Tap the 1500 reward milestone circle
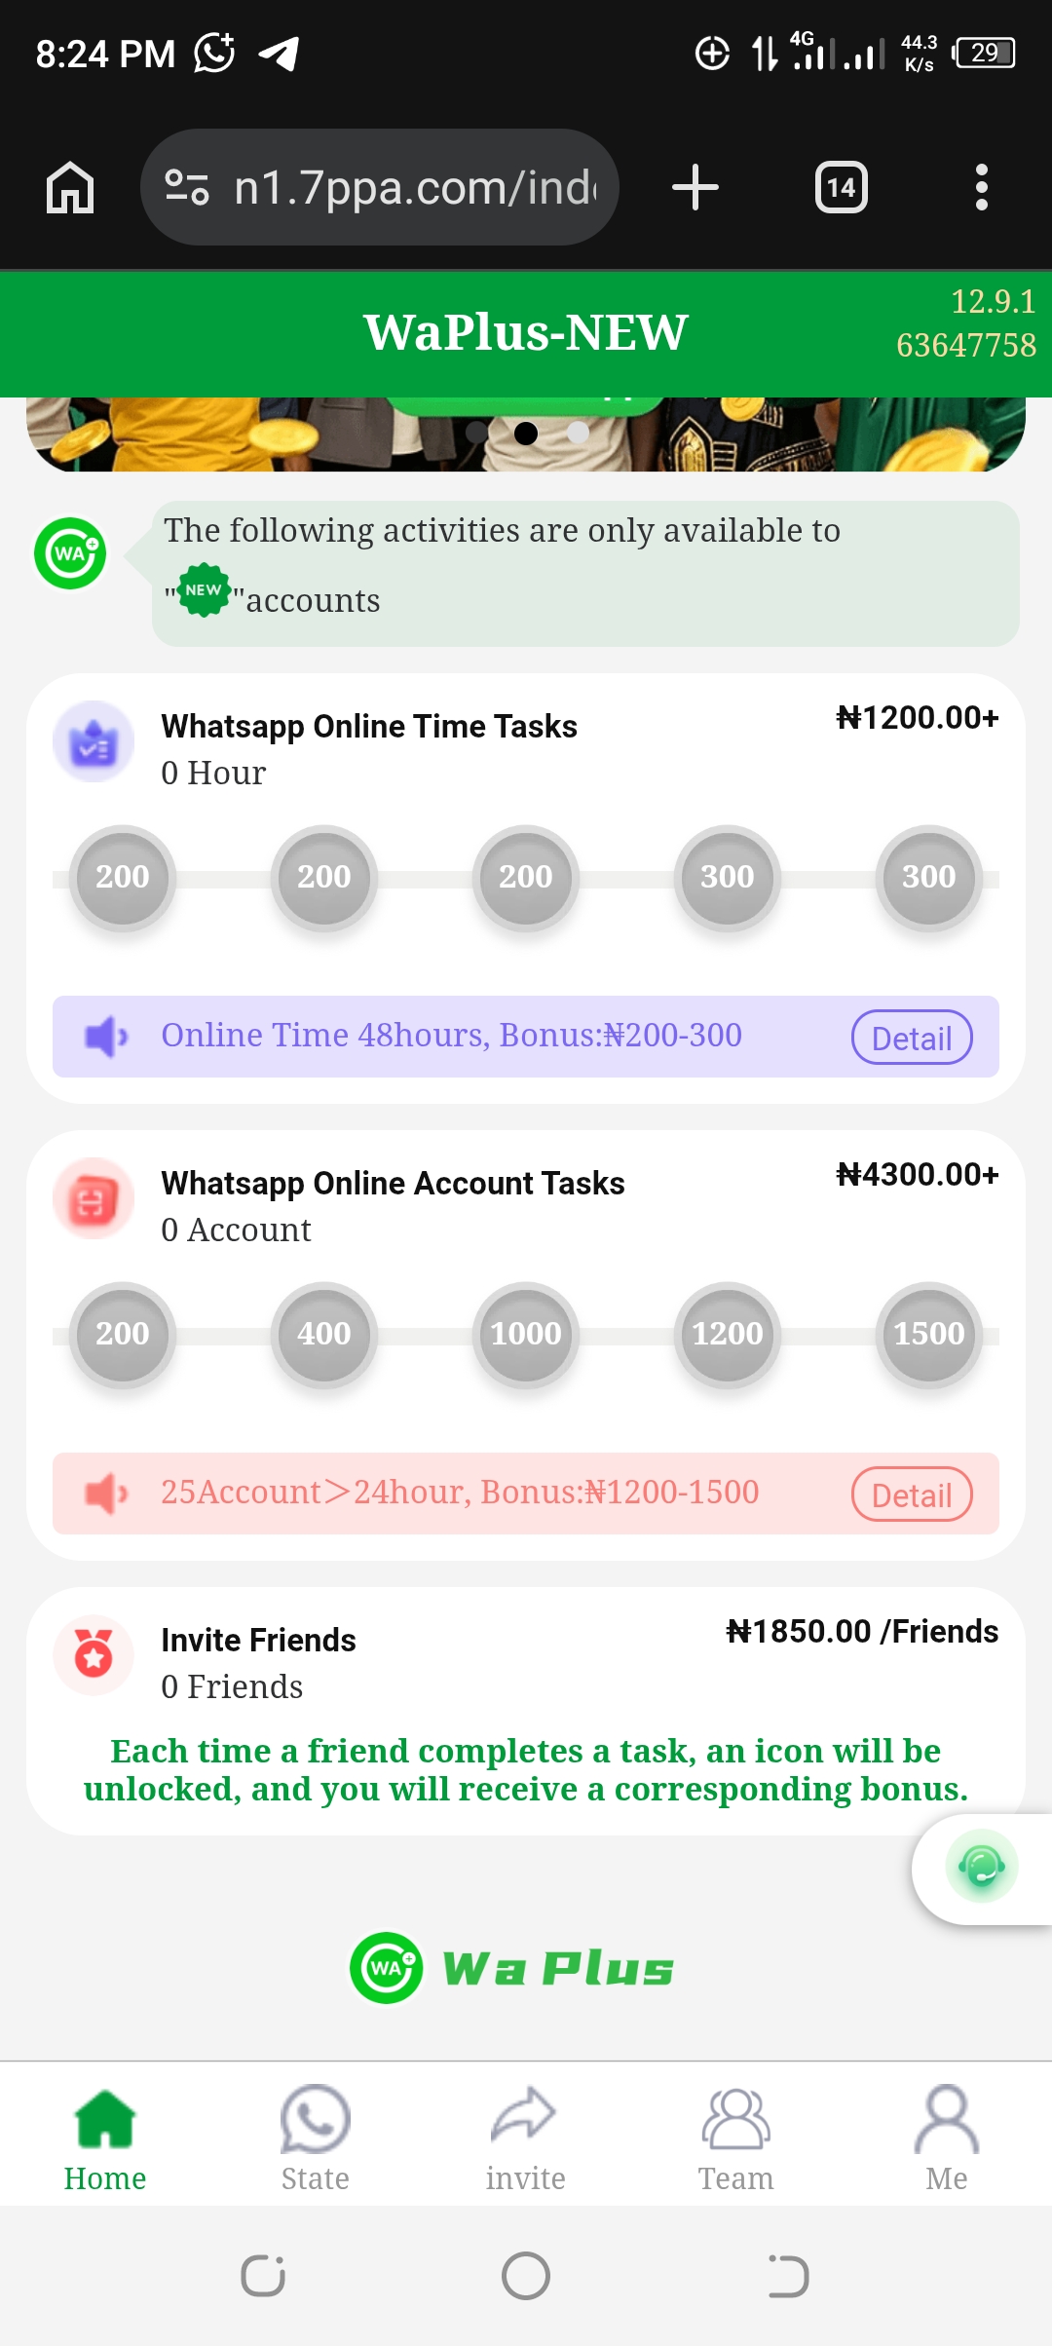 [928, 1334]
